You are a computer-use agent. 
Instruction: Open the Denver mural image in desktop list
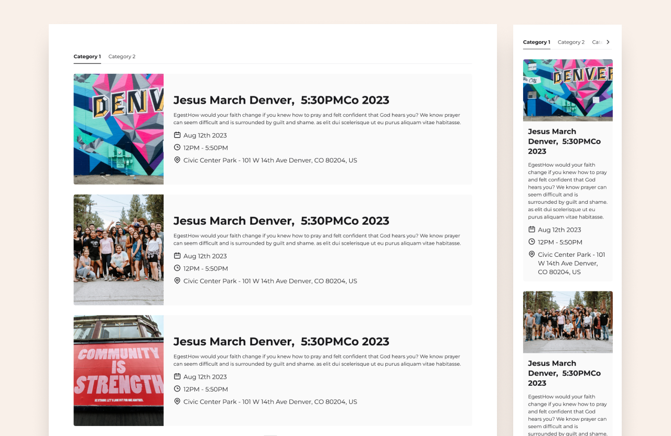(118, 129)
